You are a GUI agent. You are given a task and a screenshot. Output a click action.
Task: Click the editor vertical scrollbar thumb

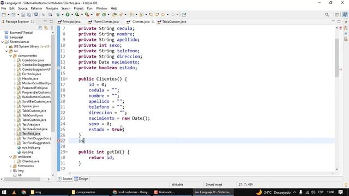[337, 58]
